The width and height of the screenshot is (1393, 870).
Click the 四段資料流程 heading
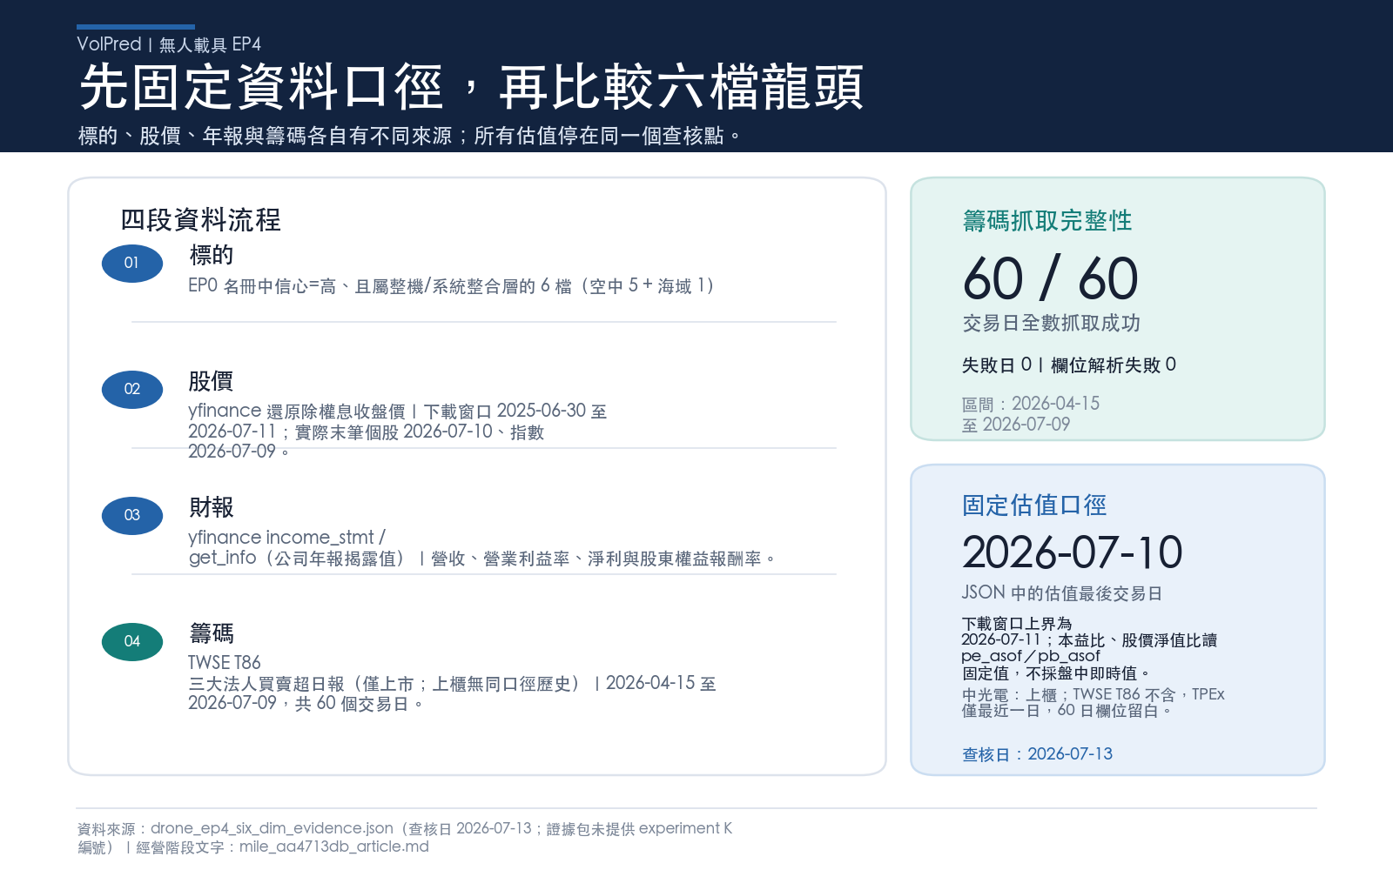[201, 220]
